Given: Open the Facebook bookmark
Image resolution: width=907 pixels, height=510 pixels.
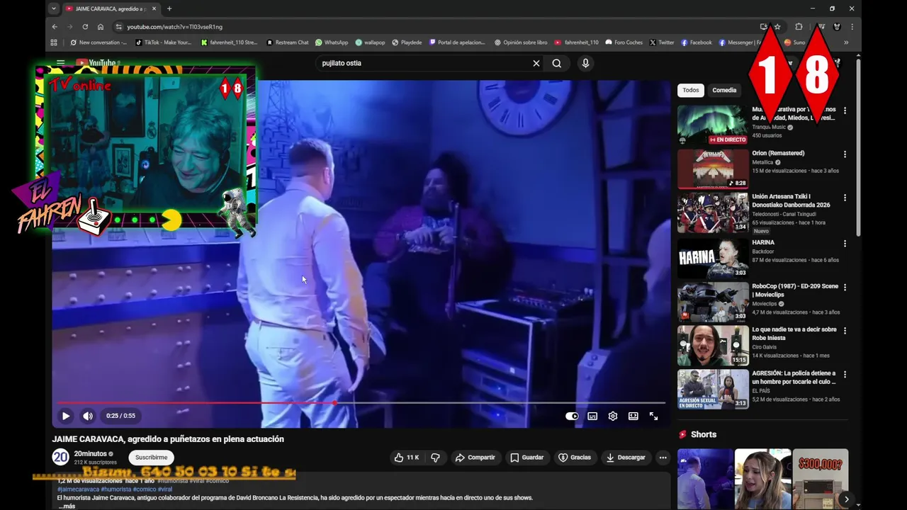Looking at the screenshot, I should 697,42.
